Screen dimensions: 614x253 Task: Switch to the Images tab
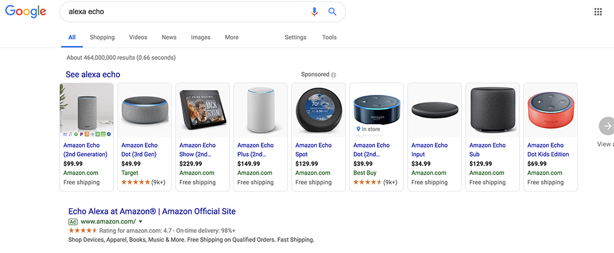tap(201, 37)
